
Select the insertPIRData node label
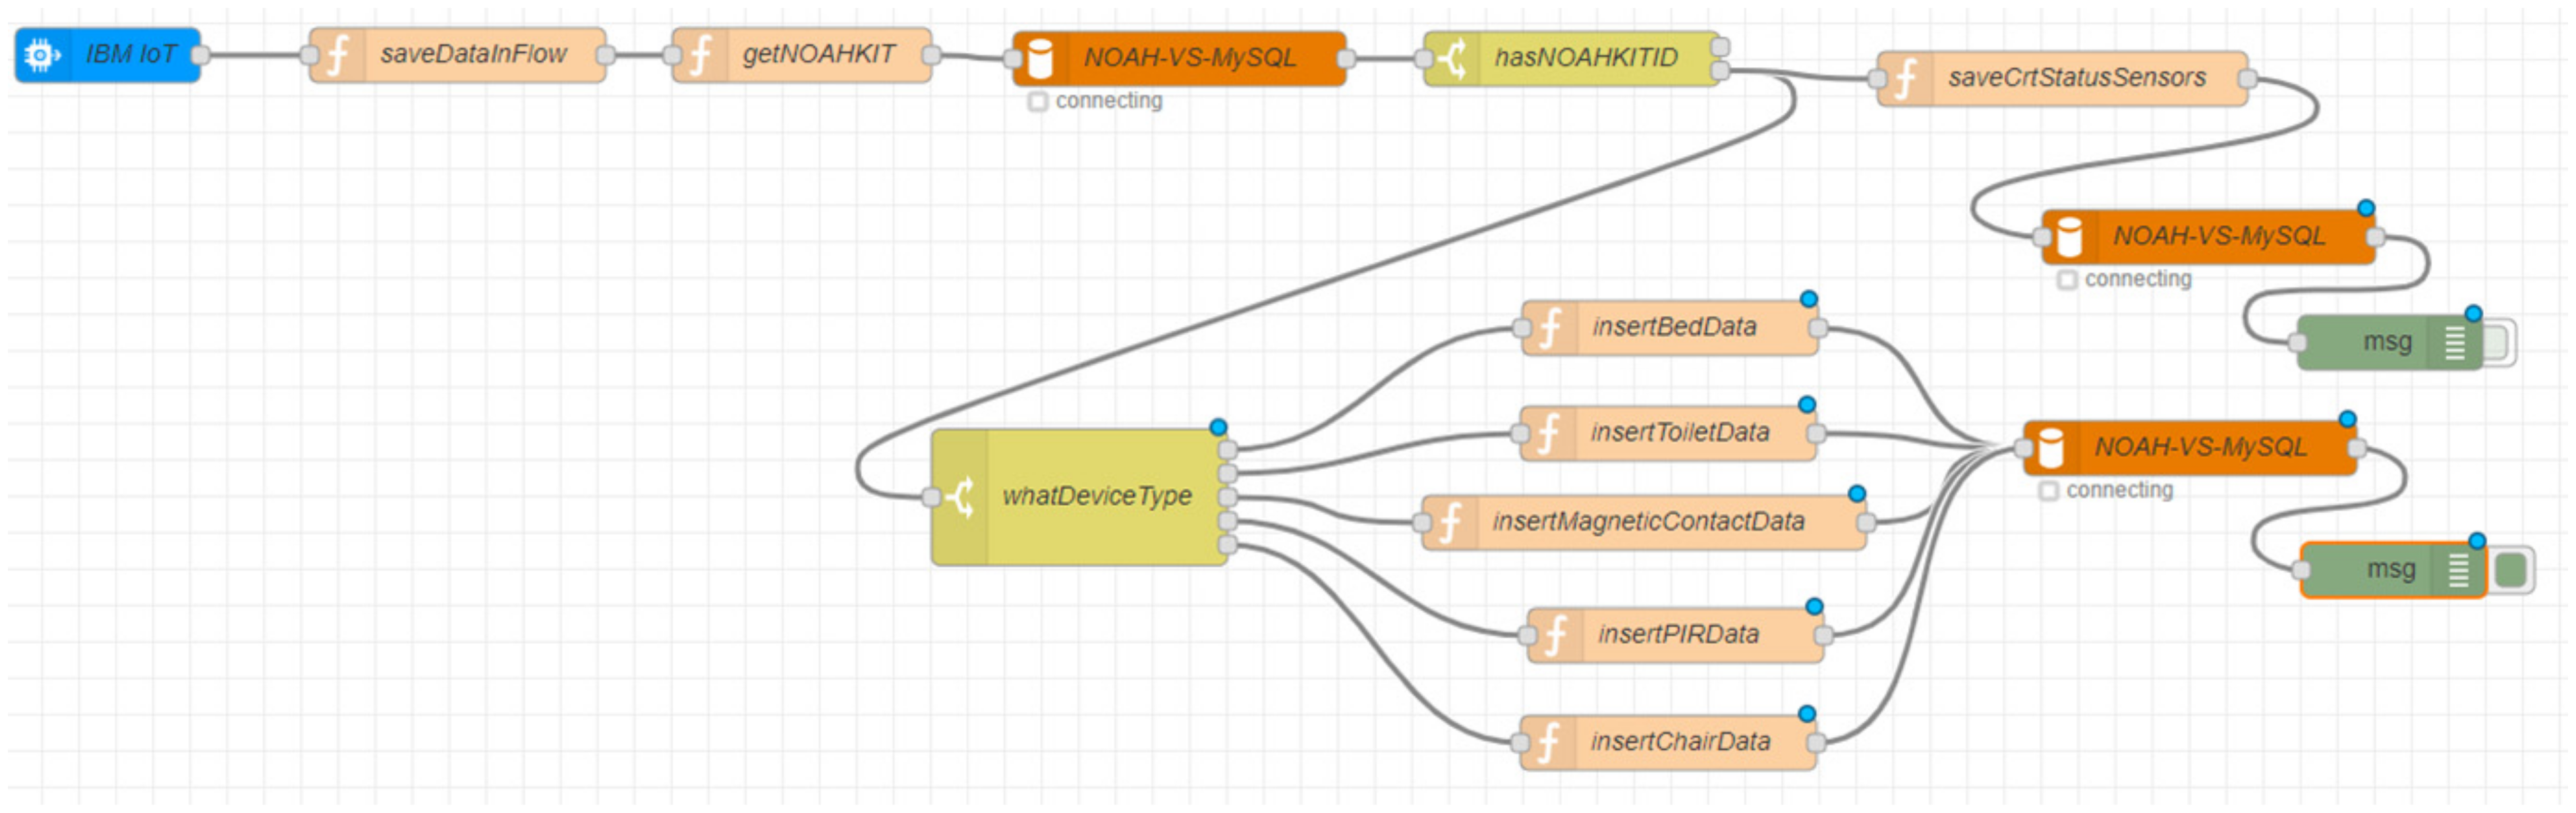click(x=1678, y=634)
